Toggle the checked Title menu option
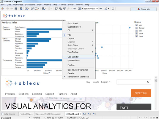This screenshot has height=119, width=159. pos(79,35)
